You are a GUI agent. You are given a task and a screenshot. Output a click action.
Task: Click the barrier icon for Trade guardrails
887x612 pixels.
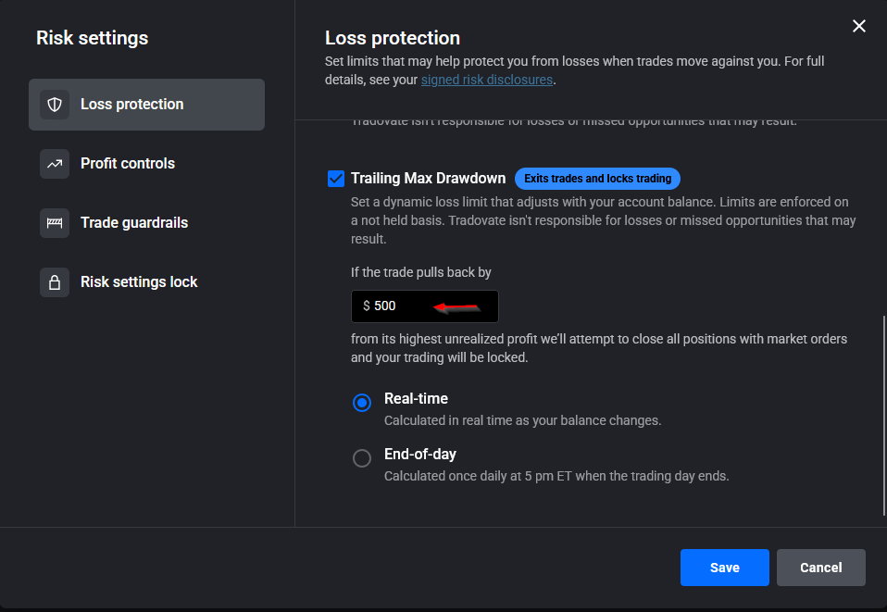coord(55,223)
